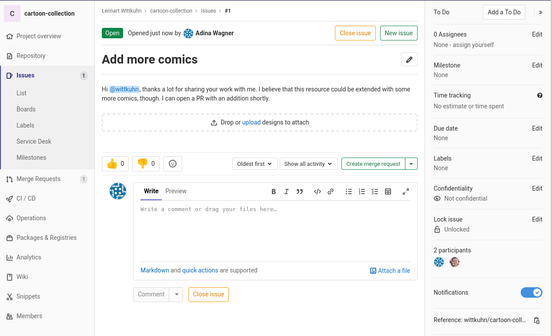Open Merge Requests in sidebar
The height and width of the screenshot is (336, 552).
(x=38, y=179)
